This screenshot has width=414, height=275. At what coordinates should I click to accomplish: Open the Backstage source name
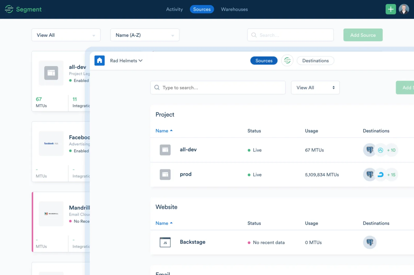tap(193, 242)
